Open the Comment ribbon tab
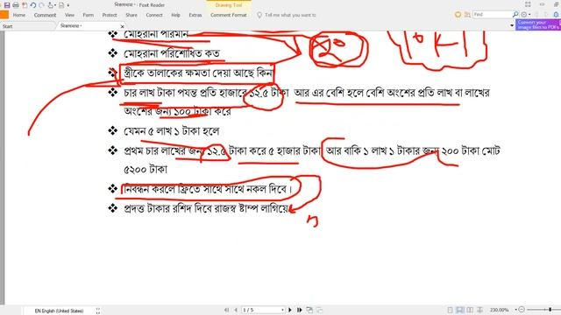This screenshot has width=561, height=315. pos(45,15)
